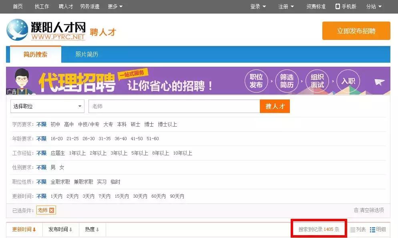398x238 pixels.
Task: Switch to the 明细 detail view
Action: [378, 229]
